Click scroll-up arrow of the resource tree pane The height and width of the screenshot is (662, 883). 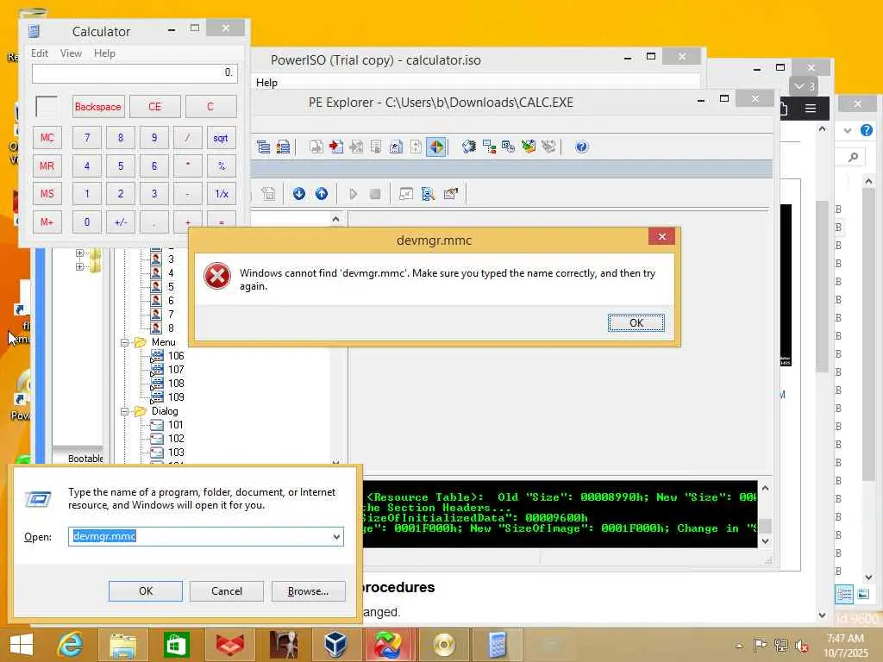[x=335, y=219]
